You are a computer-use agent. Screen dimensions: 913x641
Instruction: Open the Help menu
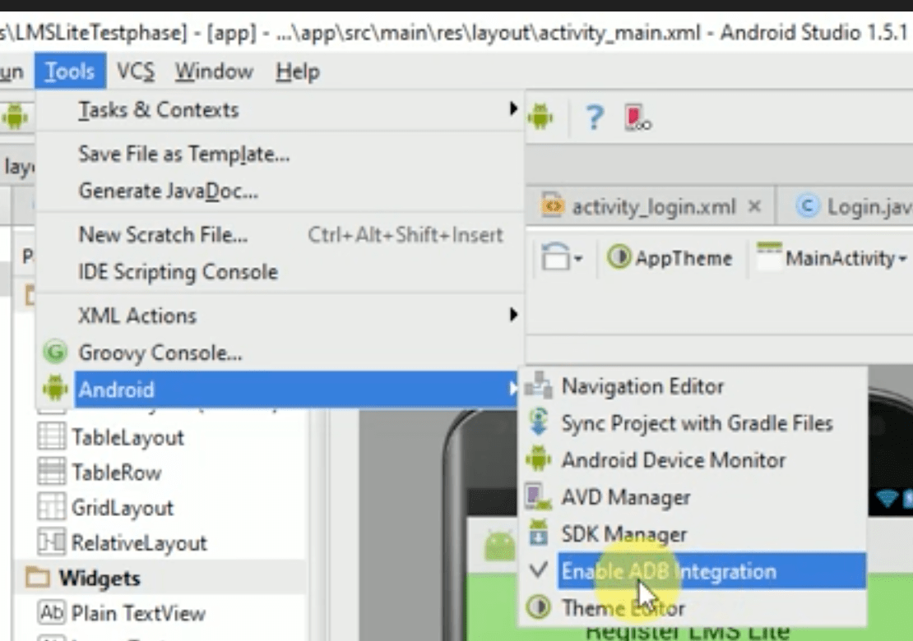(298, 71)
